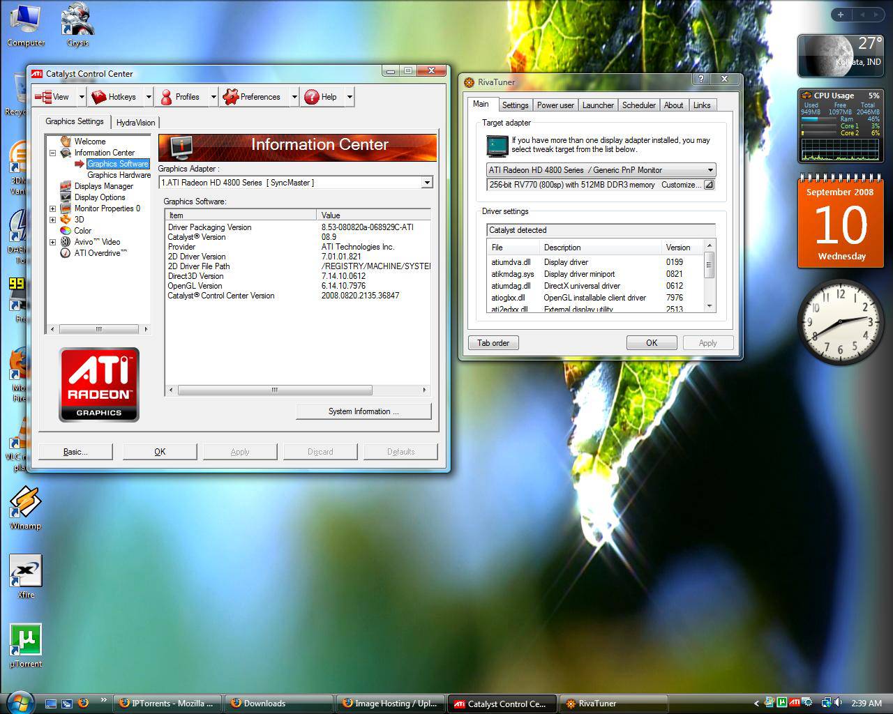Screen dimensions: 893x714
Task: Open RivaTuner Settings tab
Action: 515,105
